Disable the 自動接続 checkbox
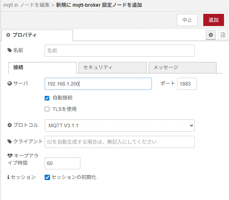Image resolution: width=229 pixels, height=200 pixels. [47, 98]
